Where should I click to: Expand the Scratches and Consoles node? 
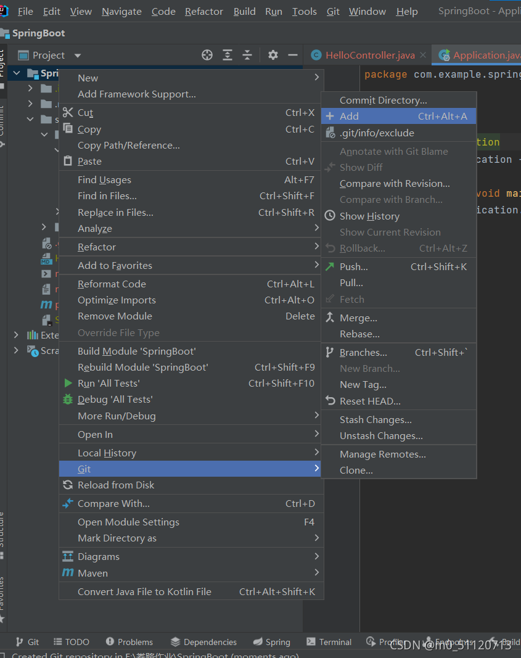coord(16,350)
